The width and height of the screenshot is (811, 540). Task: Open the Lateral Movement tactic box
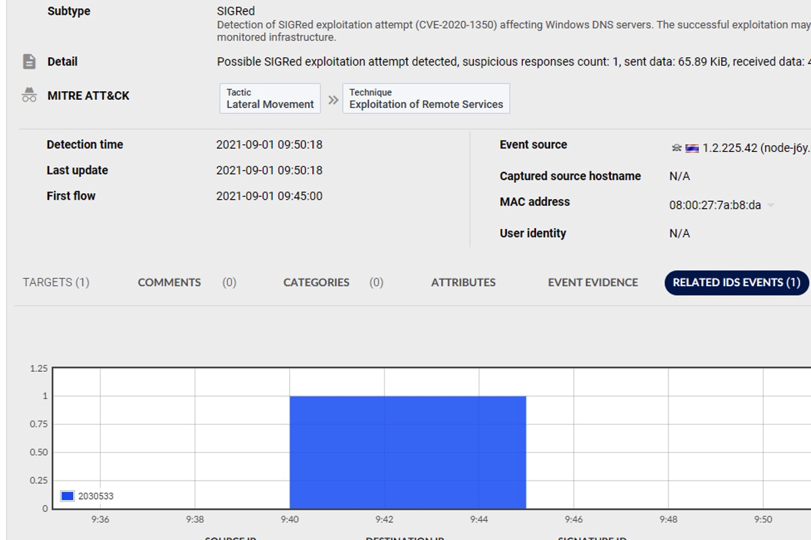(270, 99)
